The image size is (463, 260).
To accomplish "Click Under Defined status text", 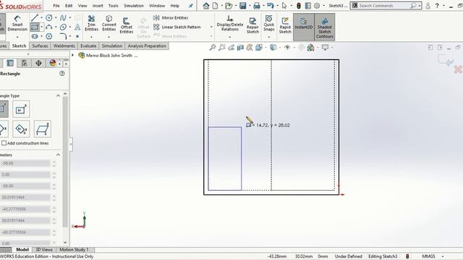I will (x=349, y=256).
